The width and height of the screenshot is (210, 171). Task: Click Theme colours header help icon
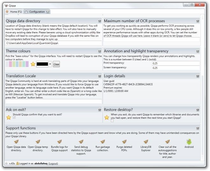tap(100, 51)
